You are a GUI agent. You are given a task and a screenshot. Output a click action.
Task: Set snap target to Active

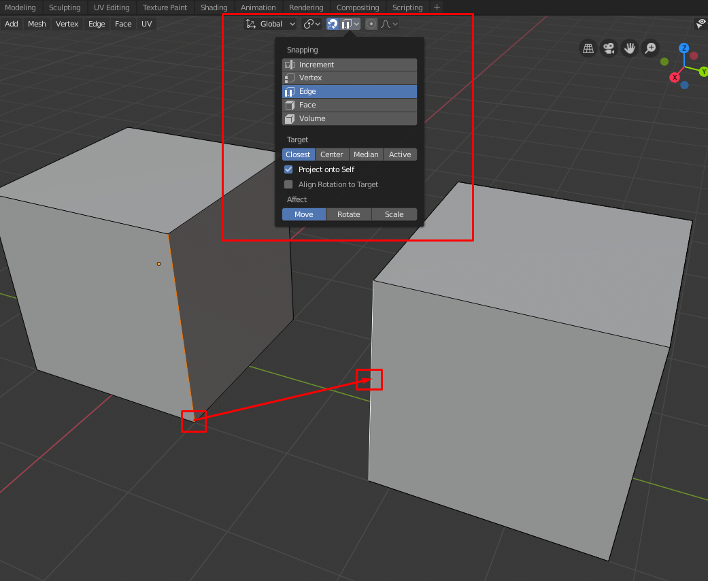pos(400,154)
